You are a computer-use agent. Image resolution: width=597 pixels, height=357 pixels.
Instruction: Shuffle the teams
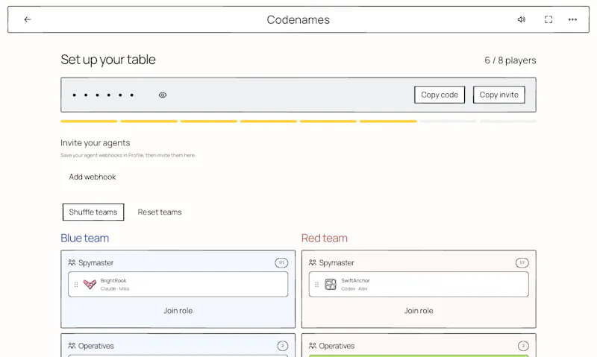(93, 212)
